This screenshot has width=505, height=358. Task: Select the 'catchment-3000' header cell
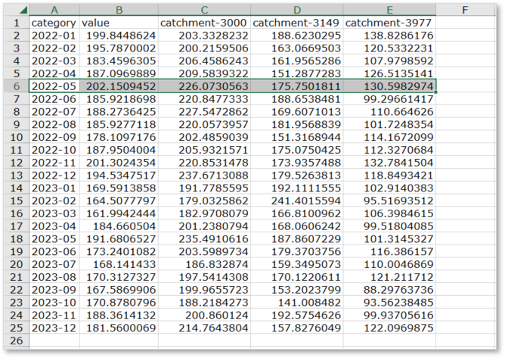click(x=204, y=23)
